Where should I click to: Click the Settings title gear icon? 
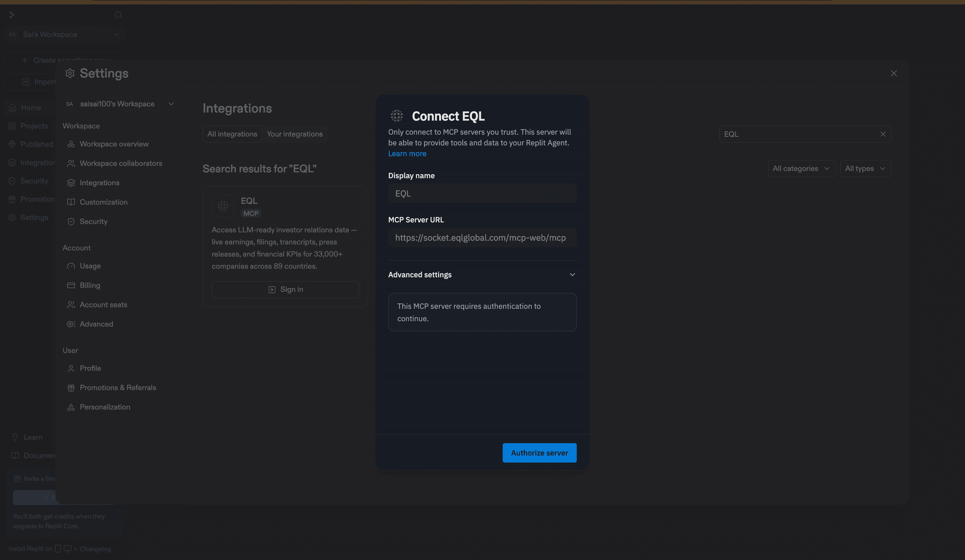(70, 73)
